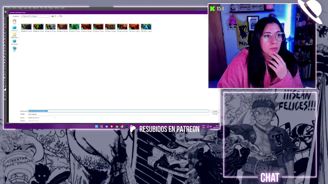Select thumbnail Miniatura 02.png
The height and width of the screenshot is (184, 328).
(x=38, y=28)
